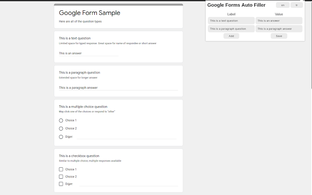Click the Diğer text field of checkbox question

[129, 184]
